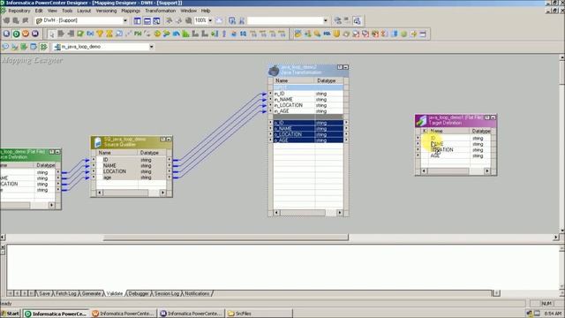Click the Java Transformation coffee cup icon

tap(274, 70)
